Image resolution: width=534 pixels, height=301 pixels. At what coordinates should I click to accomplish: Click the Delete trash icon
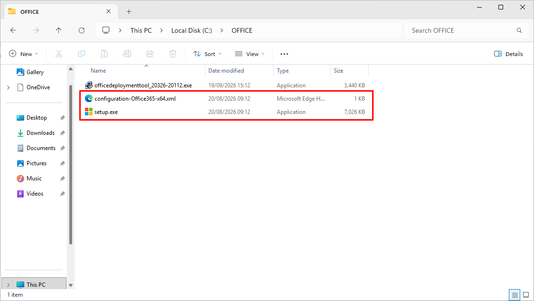pyautogui.click(x=173, y=54)
